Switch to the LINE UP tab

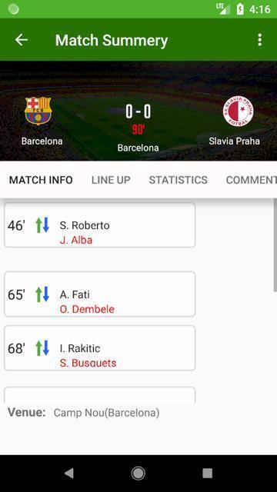tap(111, 180)
